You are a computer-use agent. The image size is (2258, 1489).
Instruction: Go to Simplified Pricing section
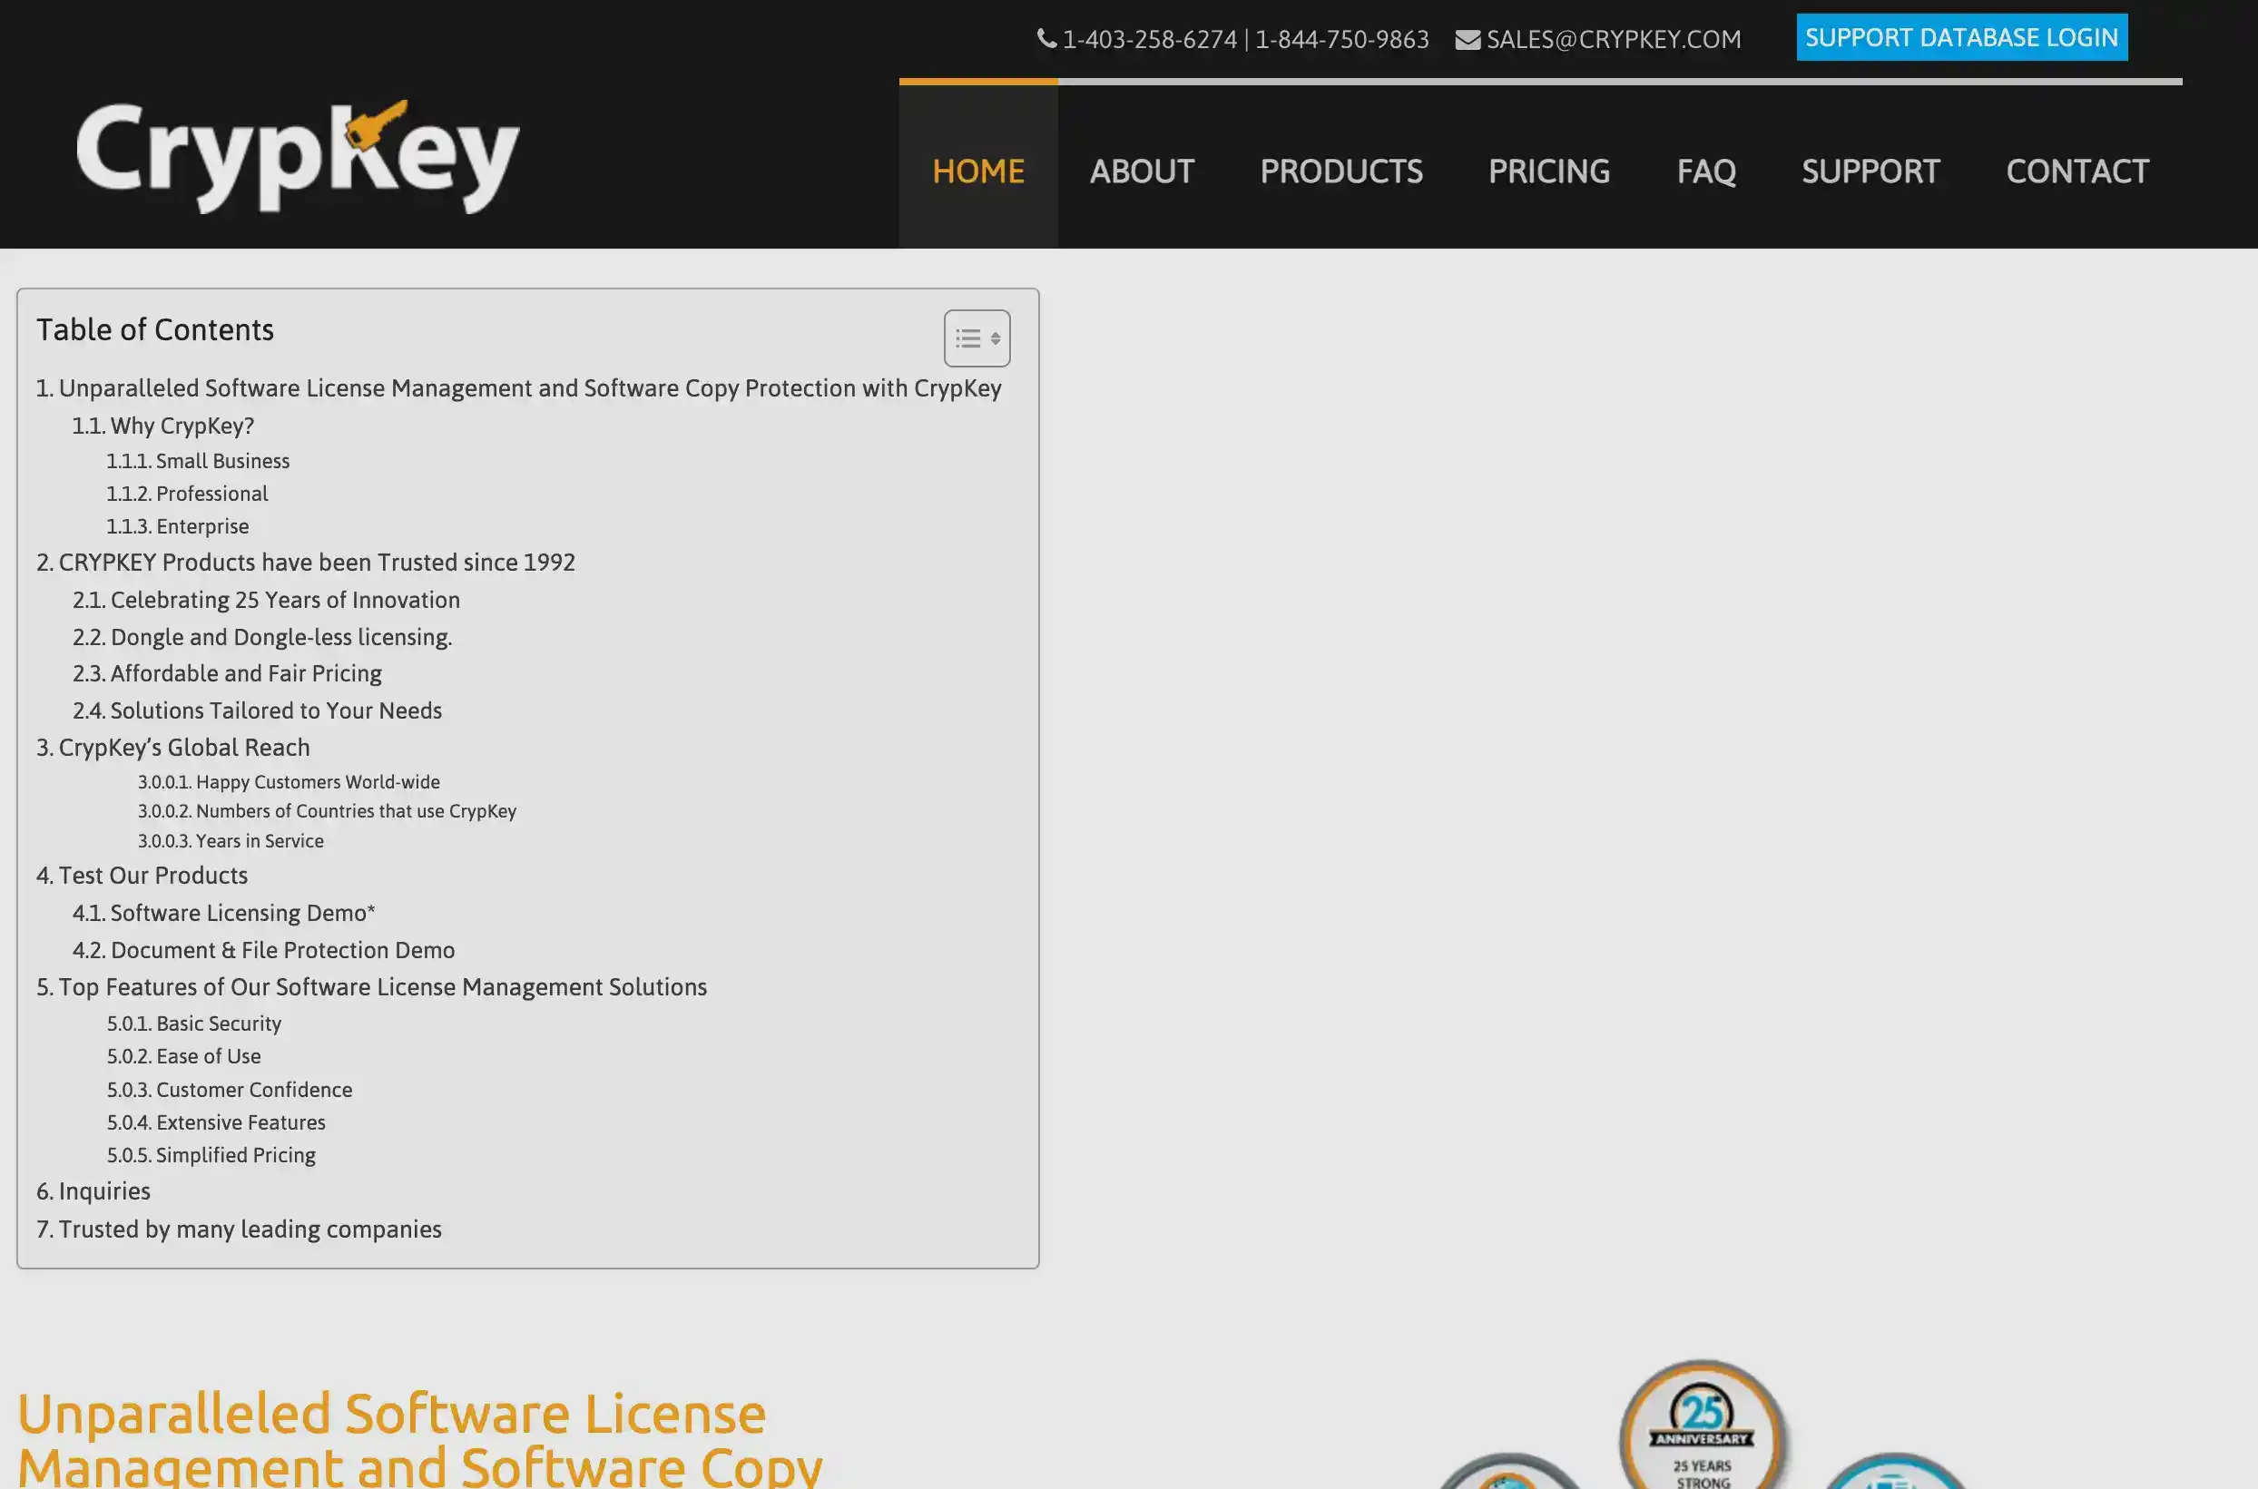tap(211, 1156)
